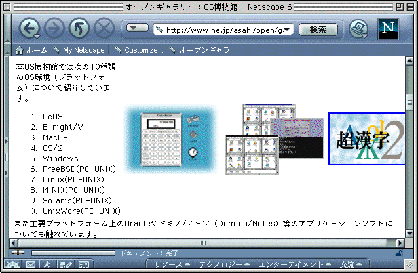Screen dimensions: 418x273
Task: Click the vertical scrollbar down arrow
Action: coord(409,234)
